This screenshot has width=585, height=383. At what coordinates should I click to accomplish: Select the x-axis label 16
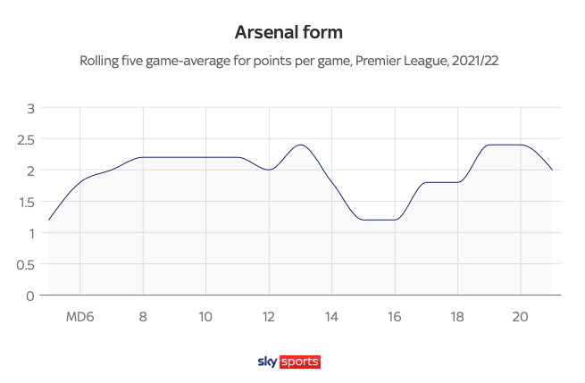point(395,316)
